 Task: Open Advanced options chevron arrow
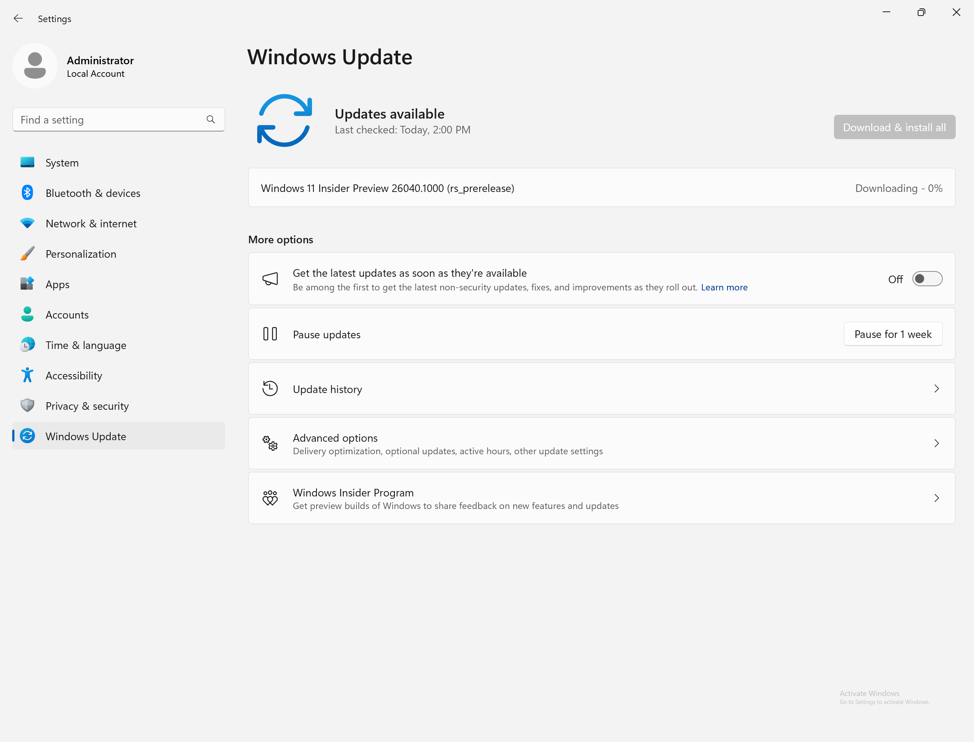coord(936,444)
